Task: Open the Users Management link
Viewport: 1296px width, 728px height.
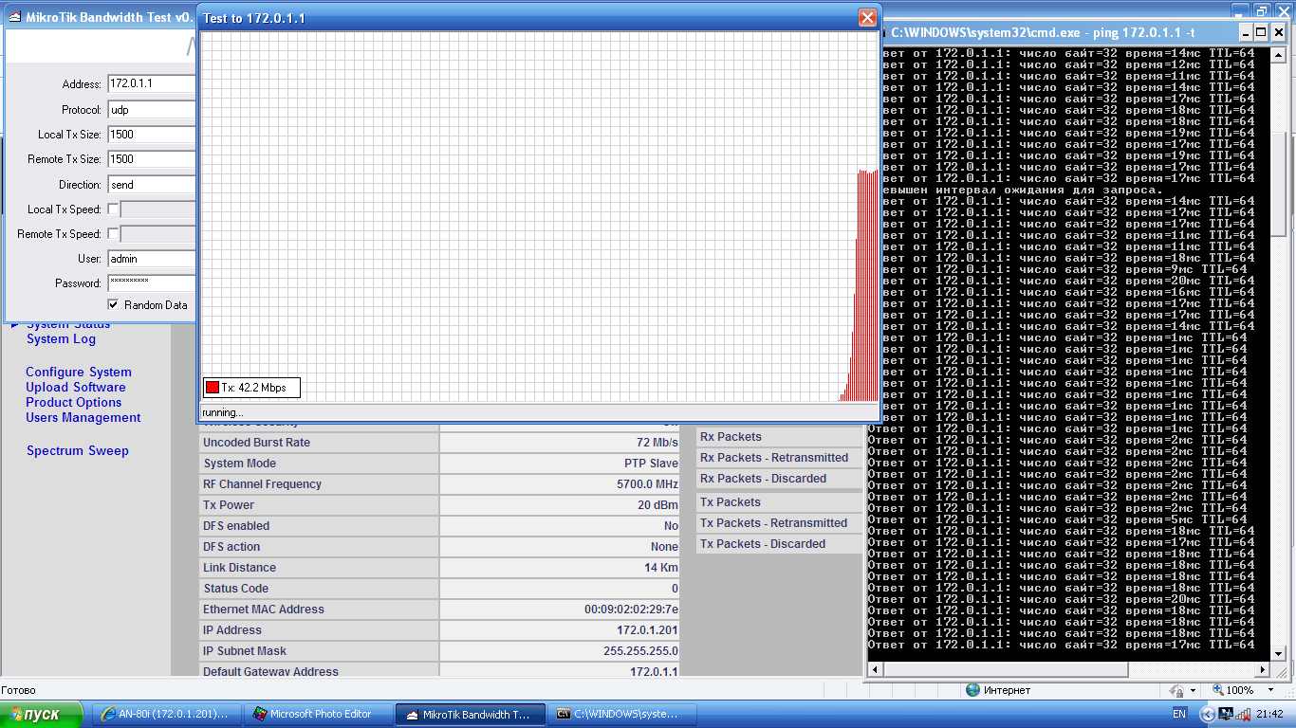Action: point(83,418)
